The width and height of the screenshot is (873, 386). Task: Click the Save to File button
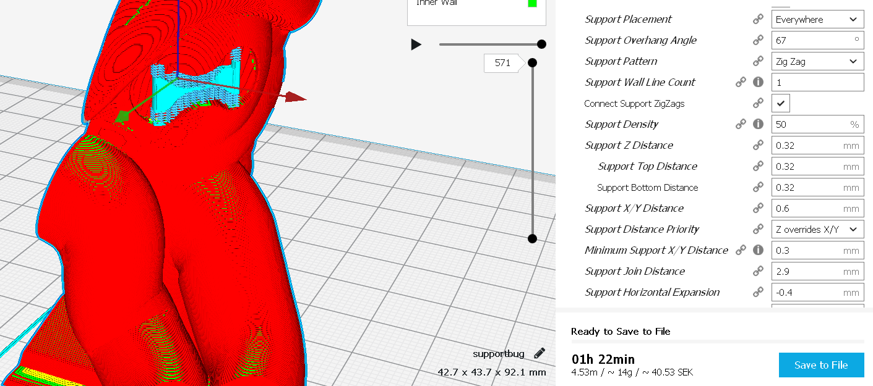click(820, 365)
